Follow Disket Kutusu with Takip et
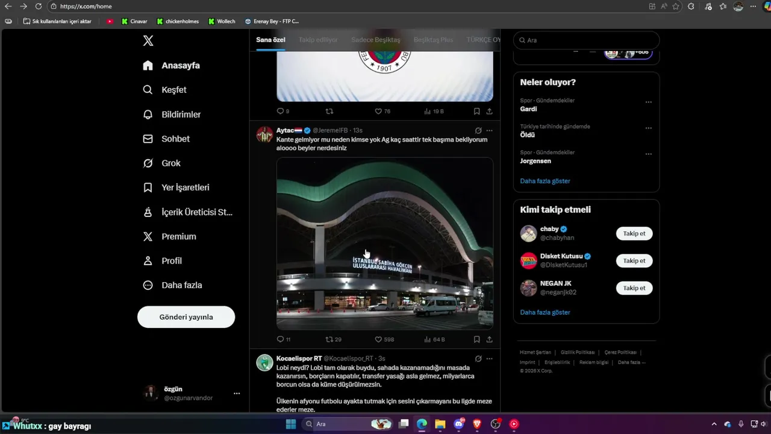This screenshot has width=771, height=434. tap(634, 260)
